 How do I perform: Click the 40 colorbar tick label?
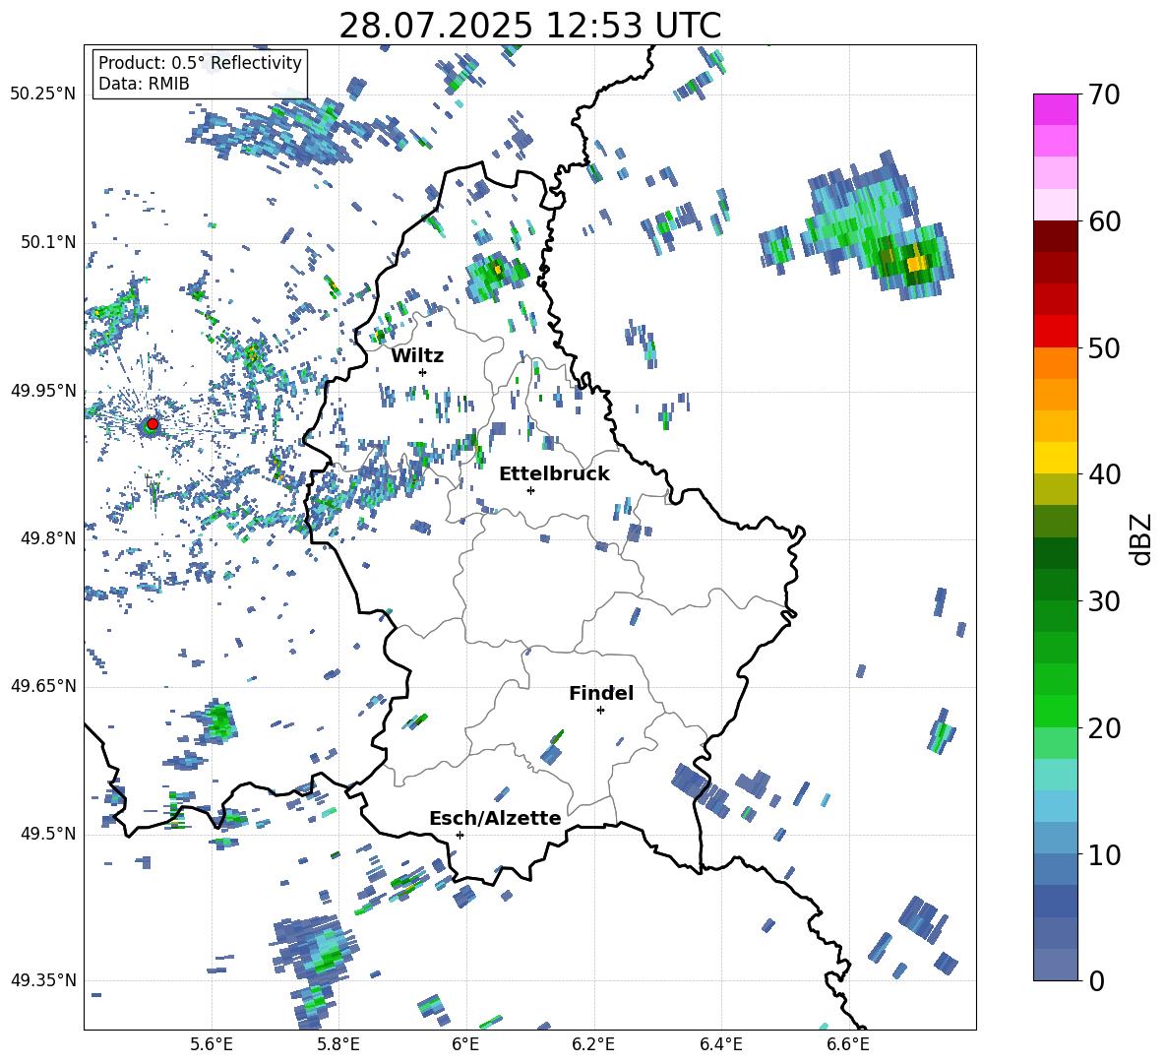[x=1103, y=474]
